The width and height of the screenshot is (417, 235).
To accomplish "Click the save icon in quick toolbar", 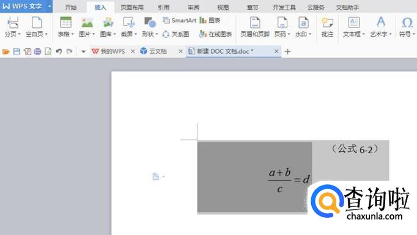I will (x=17, y=51).
